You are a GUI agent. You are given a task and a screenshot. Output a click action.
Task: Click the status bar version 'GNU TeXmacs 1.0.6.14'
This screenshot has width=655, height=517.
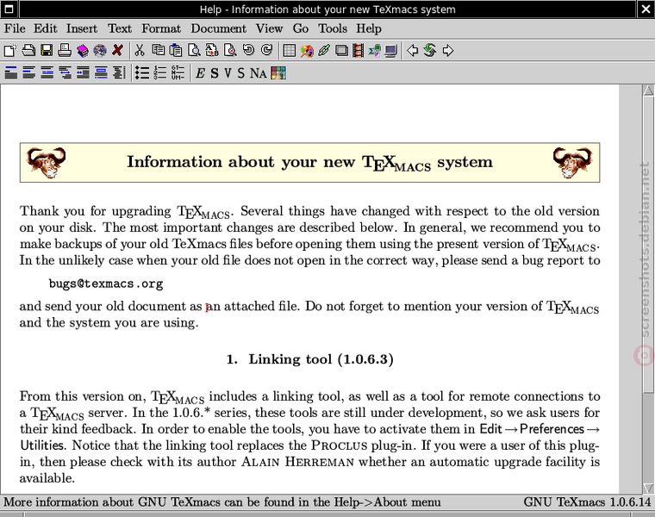(x=587, y=502)
